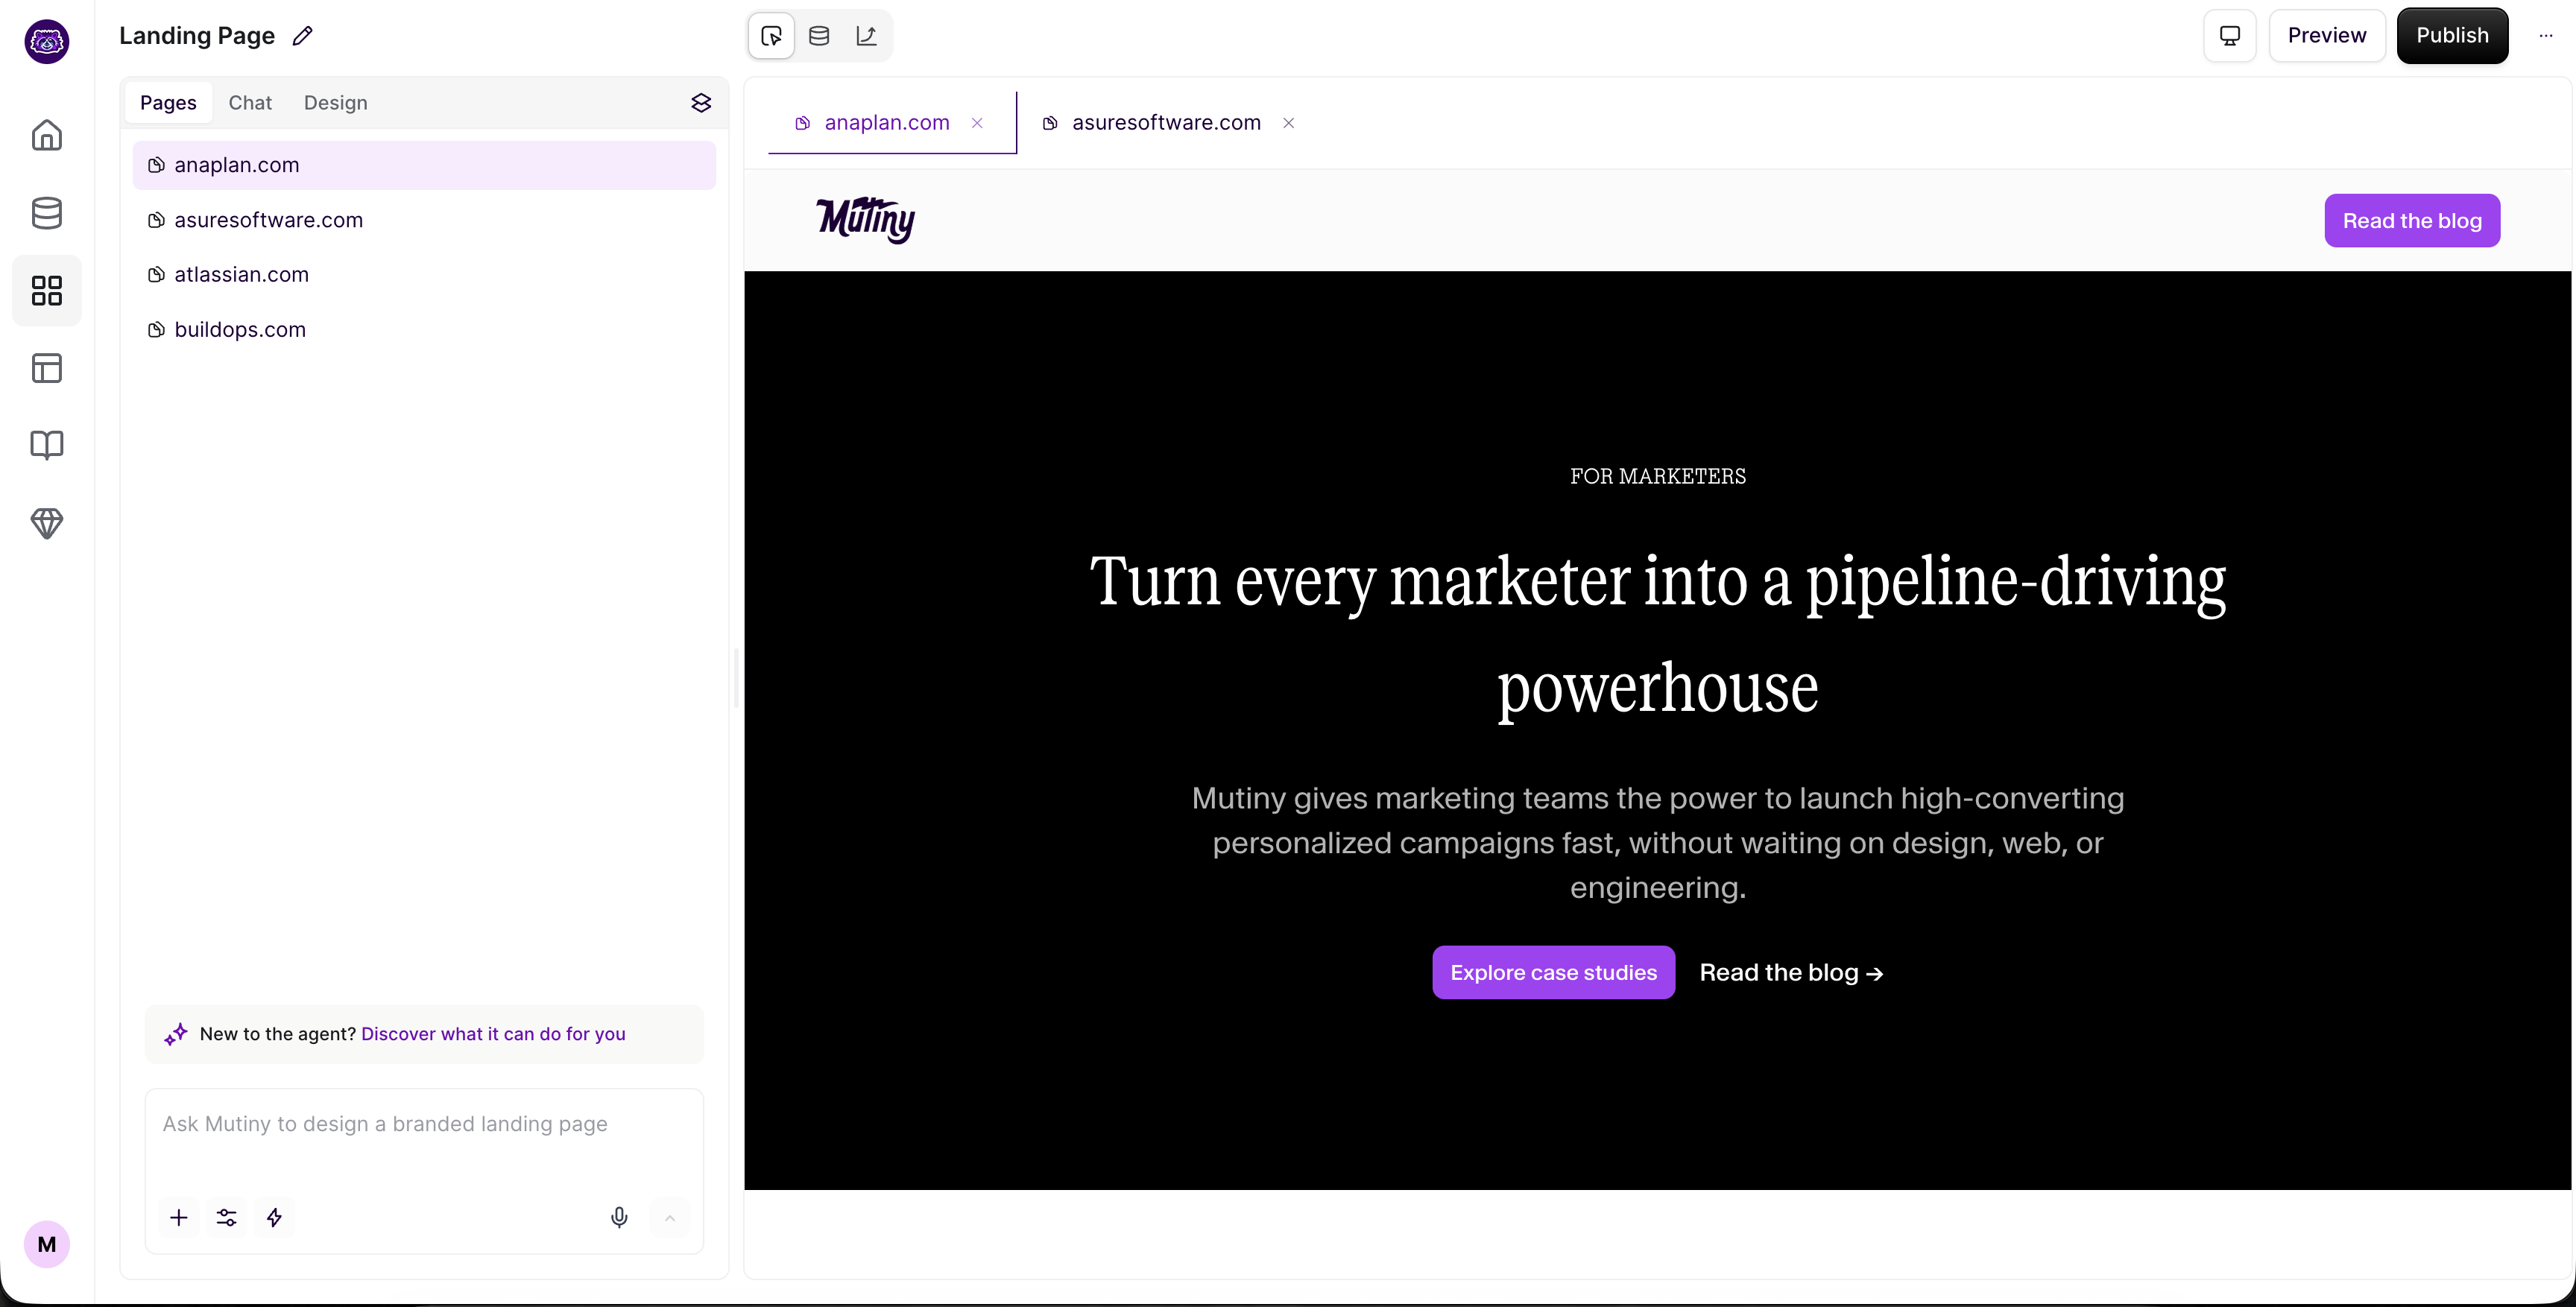Click the Preview button
The width and height of the screenshot is (2576, 1307).
click(2327, 36)
